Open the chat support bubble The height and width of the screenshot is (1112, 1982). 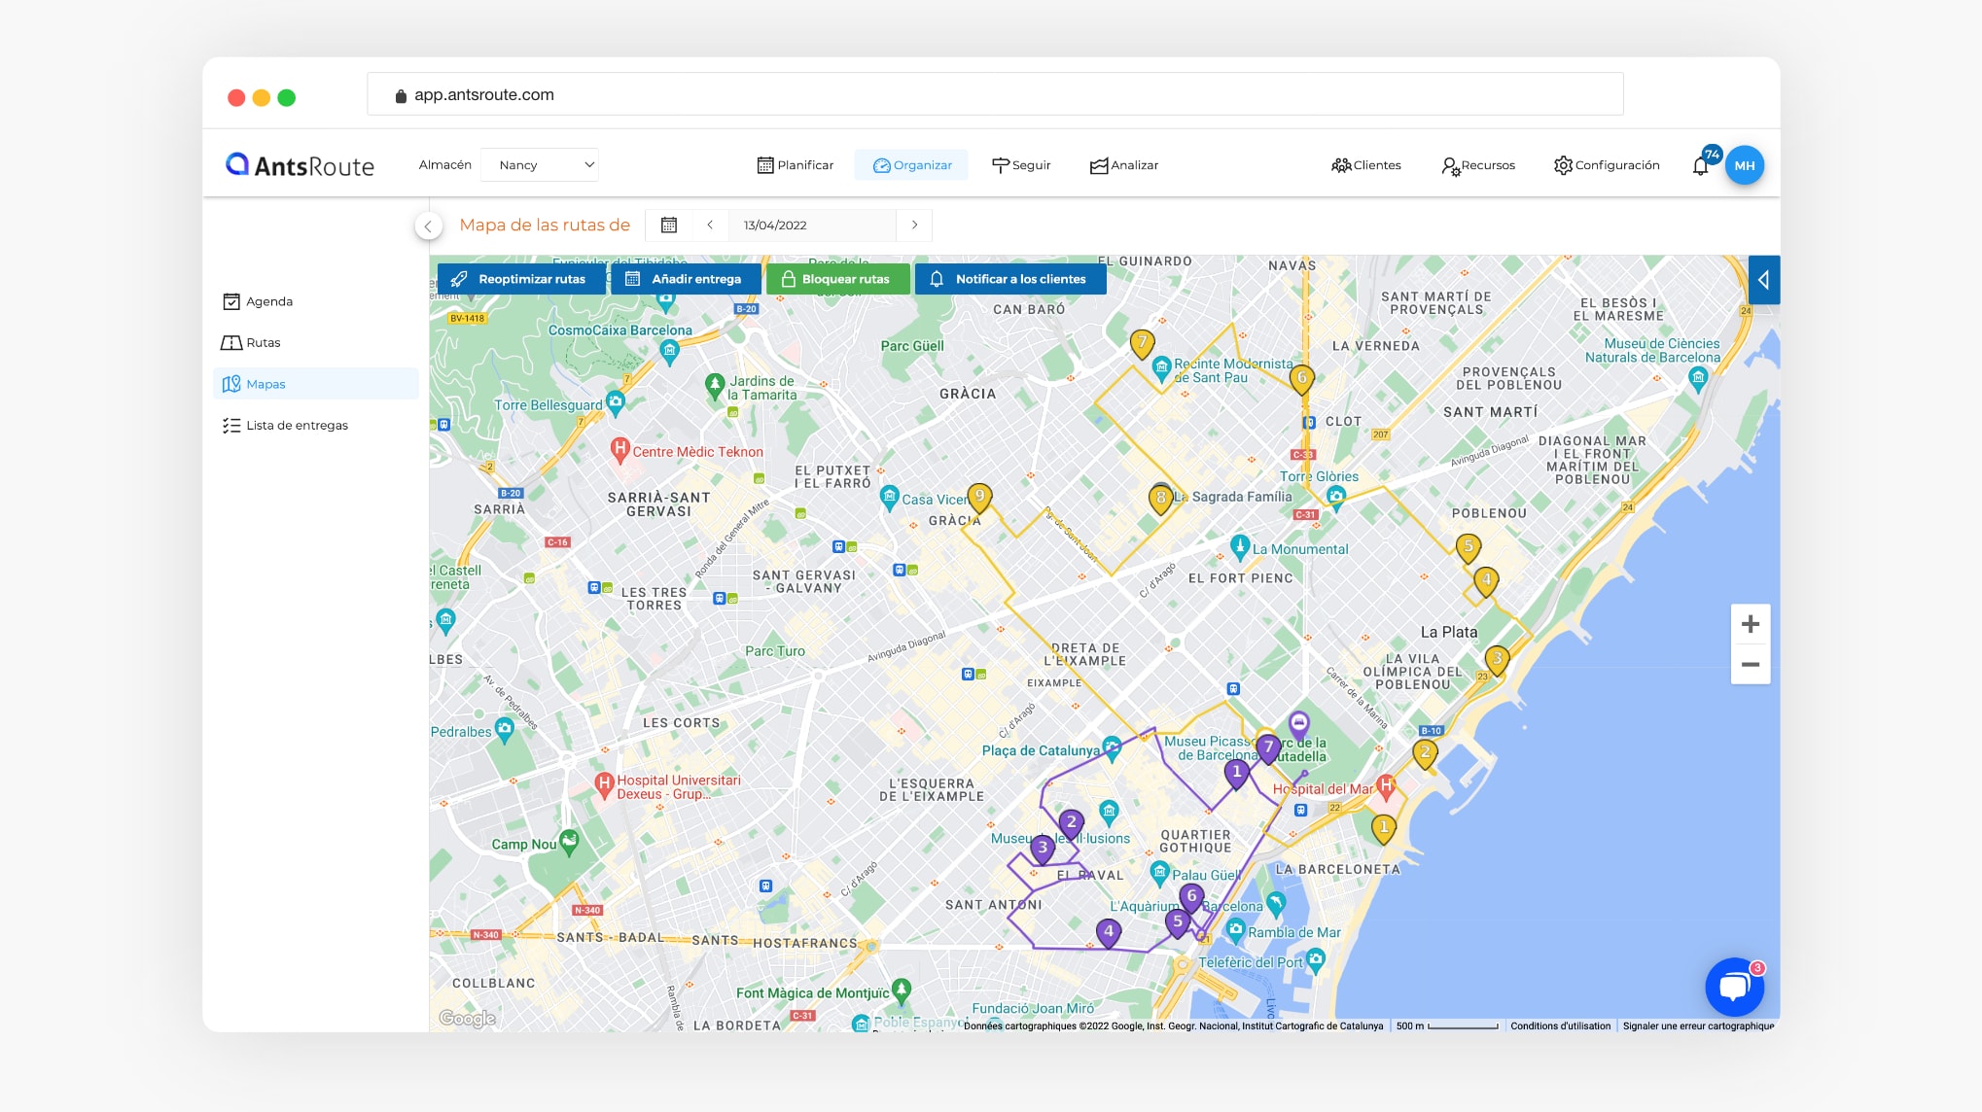[1734, 987]
